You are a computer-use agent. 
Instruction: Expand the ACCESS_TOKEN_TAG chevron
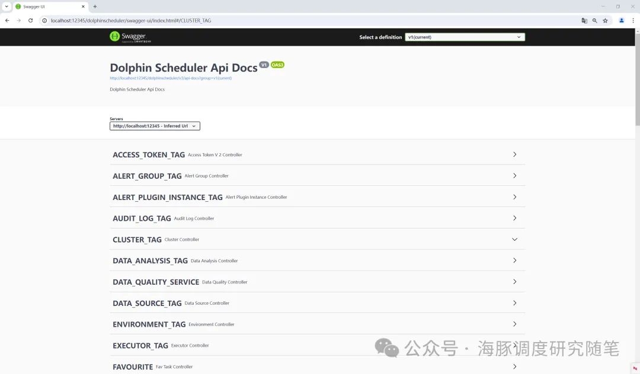[x=514, y=154]
